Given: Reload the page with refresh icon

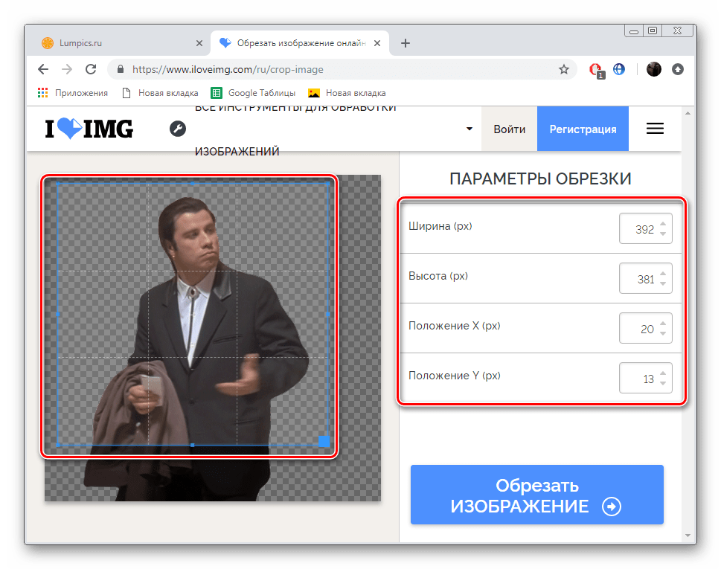Looking at the screenshot, I should tap(91, 69).
